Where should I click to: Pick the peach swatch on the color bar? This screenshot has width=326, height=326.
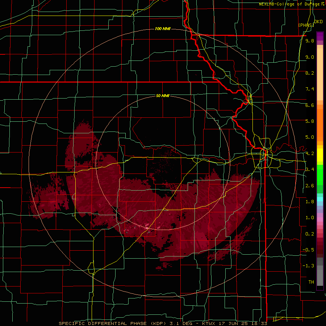(320, 75)
